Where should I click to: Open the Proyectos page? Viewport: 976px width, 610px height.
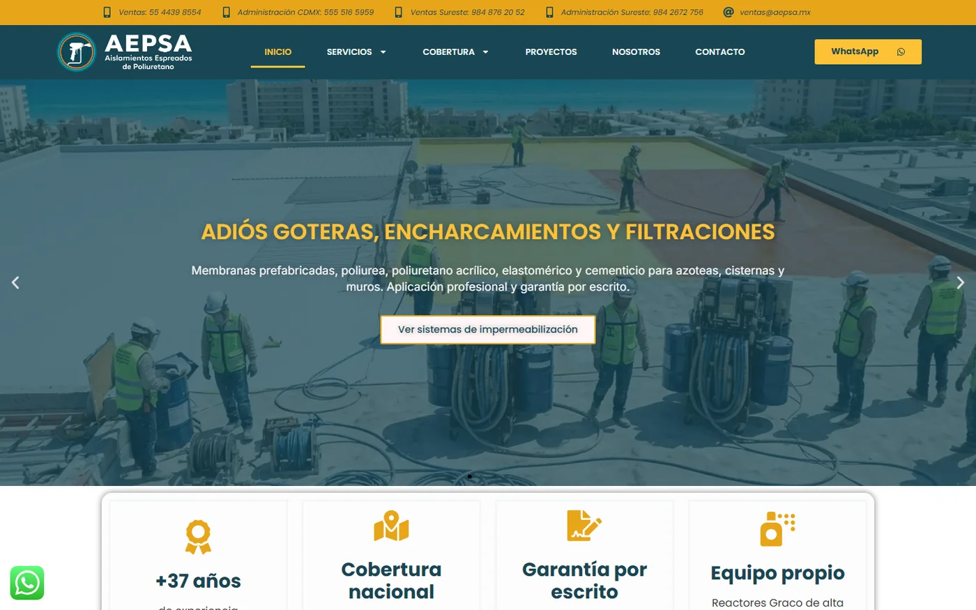point(551,52)
